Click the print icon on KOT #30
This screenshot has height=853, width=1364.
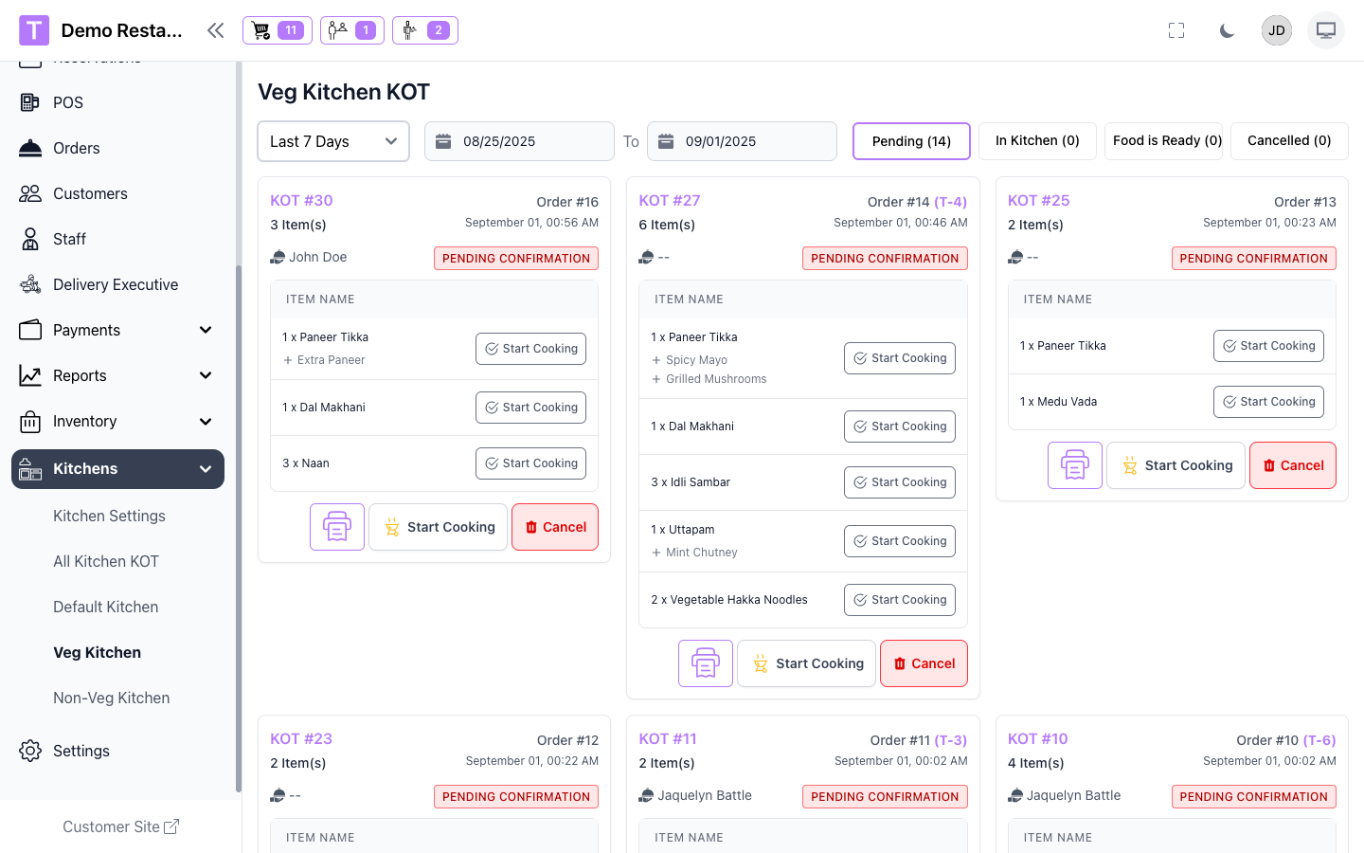coord(337,527)
